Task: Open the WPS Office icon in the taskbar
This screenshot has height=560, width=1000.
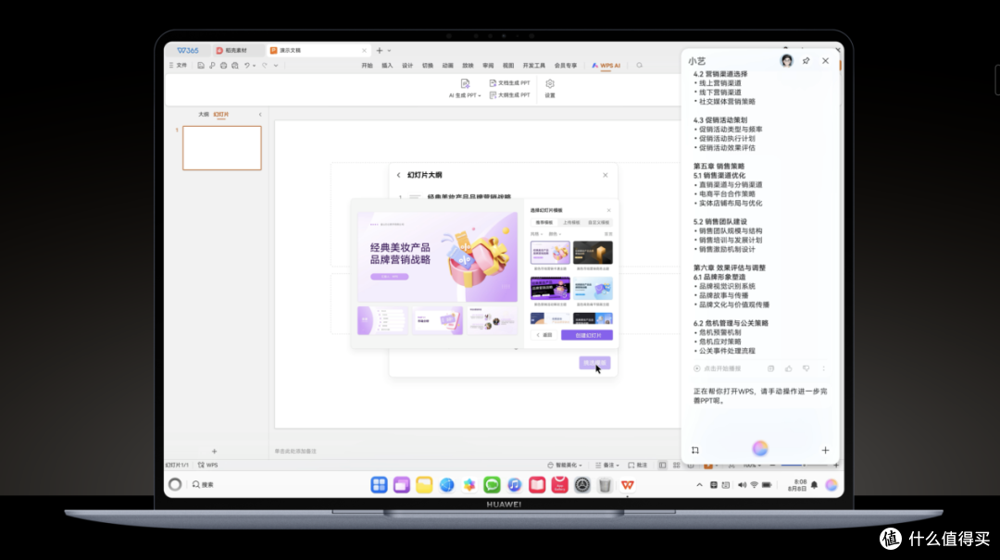Action: (628, 485)
